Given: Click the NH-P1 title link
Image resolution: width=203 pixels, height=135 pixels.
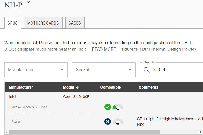Looking at the screenshot, I should coord(15,5).
